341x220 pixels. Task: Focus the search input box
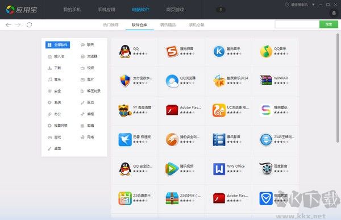[x=297, y=24]
